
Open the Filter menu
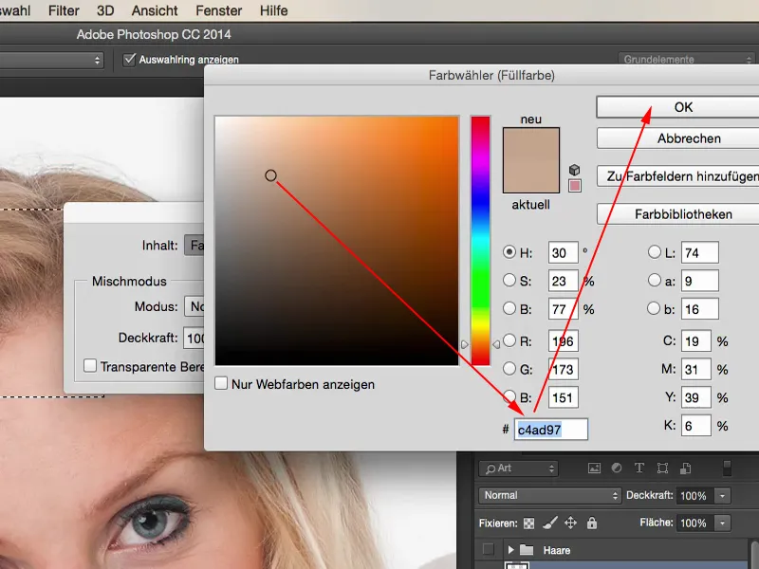[64, 10]
